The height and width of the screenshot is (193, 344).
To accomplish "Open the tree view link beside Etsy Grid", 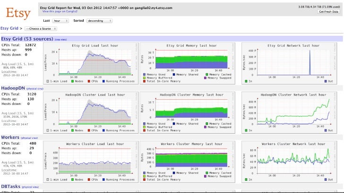I will pyautogui.click(x=60, y=40).
